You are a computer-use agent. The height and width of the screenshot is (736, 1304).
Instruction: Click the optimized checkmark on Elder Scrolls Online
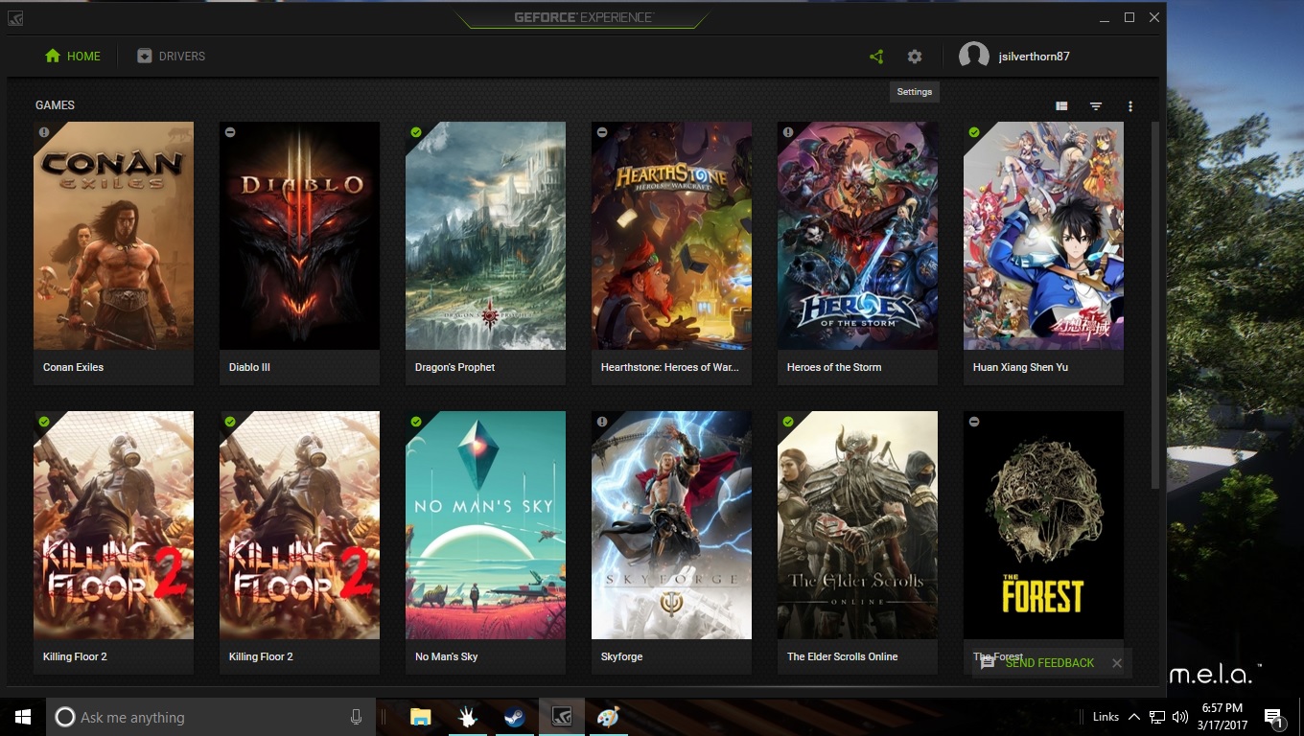coord(788,422)
